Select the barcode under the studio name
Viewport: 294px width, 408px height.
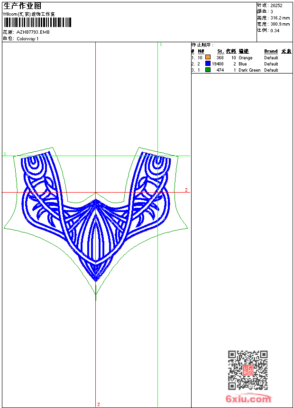[37, 22]
